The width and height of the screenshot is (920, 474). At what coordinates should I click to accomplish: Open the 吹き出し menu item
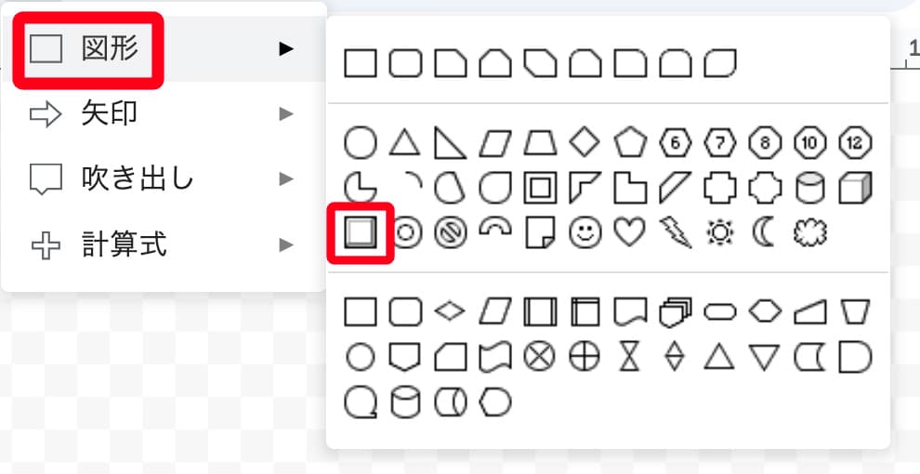(x=138, y=178)
